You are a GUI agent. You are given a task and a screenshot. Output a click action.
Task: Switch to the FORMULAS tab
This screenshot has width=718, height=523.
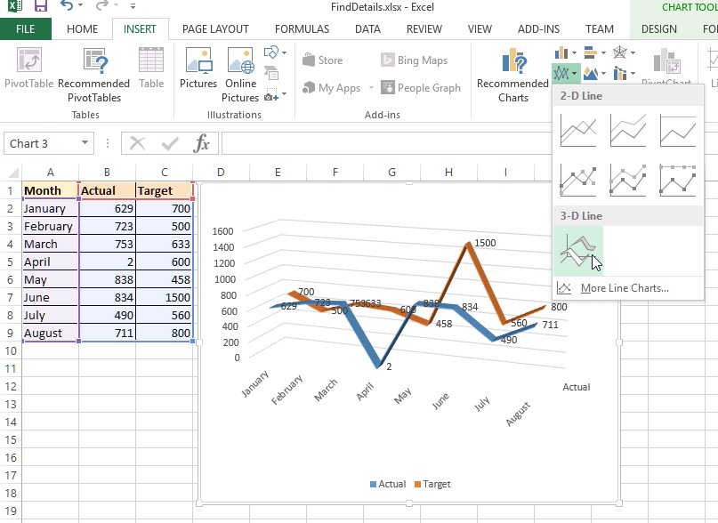[x=302, y=28]
